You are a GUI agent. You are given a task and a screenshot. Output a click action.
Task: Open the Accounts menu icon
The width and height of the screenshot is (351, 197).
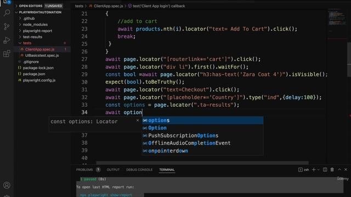7,185
